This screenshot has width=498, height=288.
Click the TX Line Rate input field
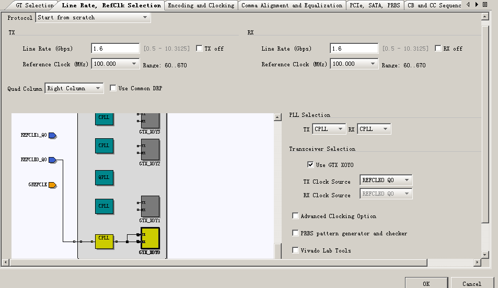(115, 49)
